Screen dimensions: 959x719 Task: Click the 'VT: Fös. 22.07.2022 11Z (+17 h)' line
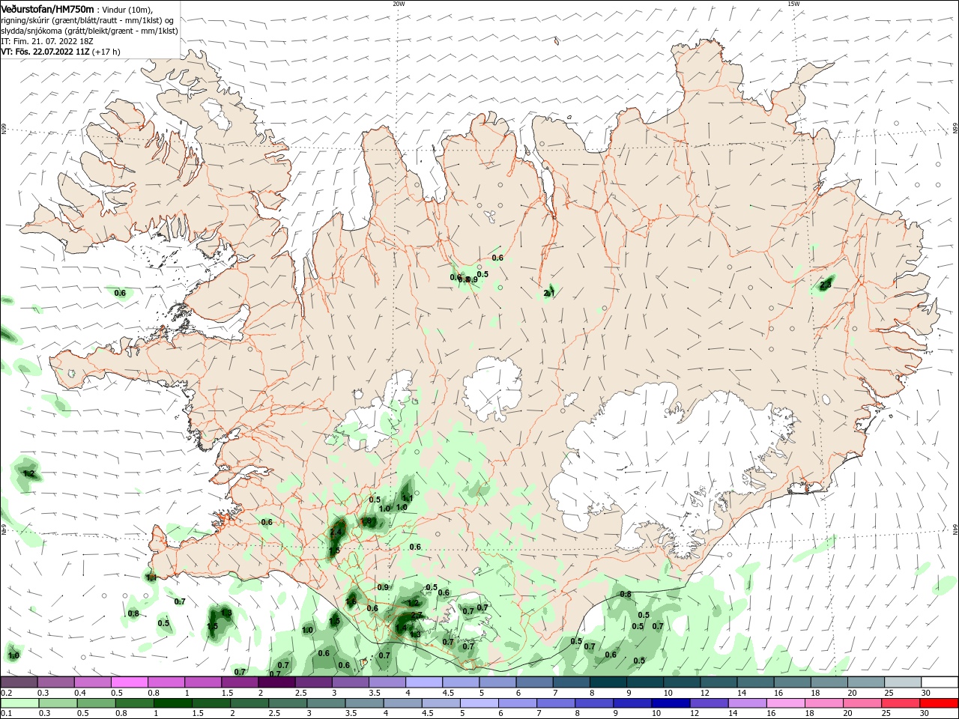pos(60,52)
